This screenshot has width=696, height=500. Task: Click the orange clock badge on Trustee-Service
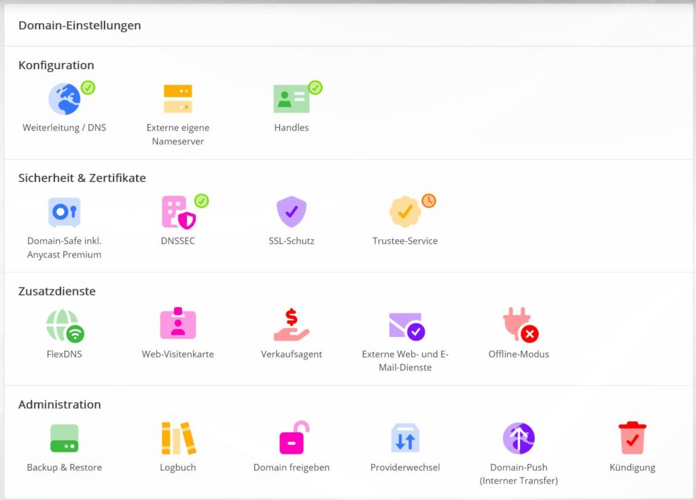(429, 200)
